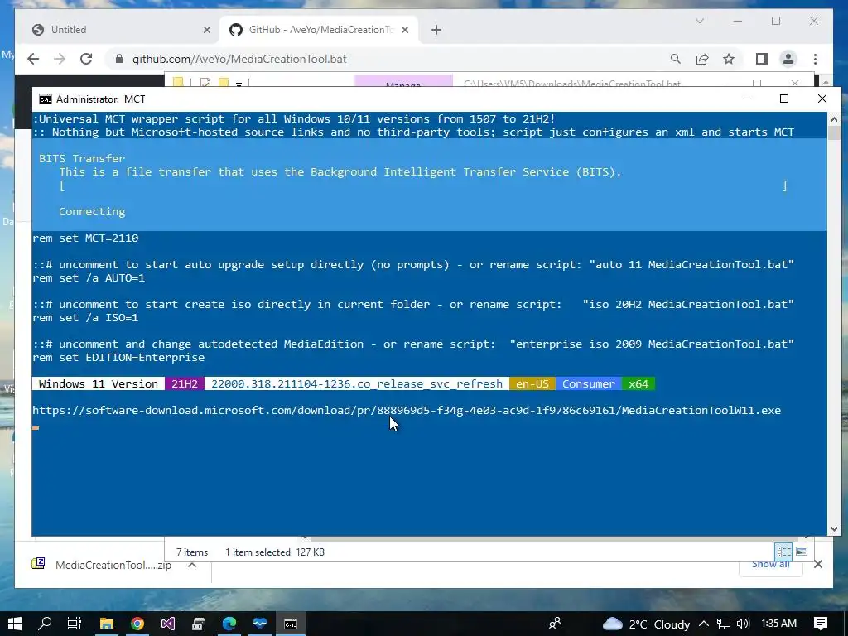Click the 'rem set MCT=2110' line
848x636 pixels.
85,238
